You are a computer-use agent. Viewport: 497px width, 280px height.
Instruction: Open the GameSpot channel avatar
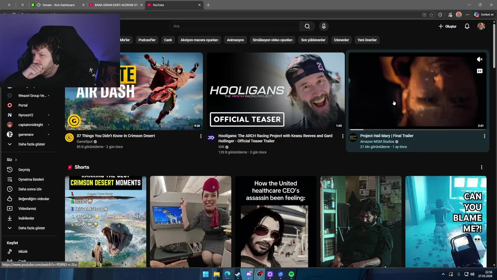70,138
